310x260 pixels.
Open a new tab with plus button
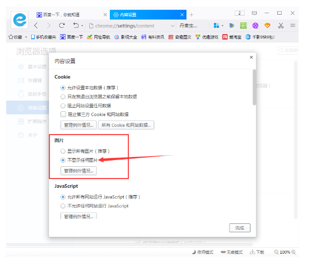[x=191, y=15]
